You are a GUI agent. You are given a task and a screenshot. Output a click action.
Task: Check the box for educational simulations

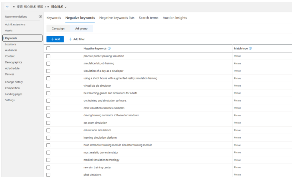(x=48, y=130)
